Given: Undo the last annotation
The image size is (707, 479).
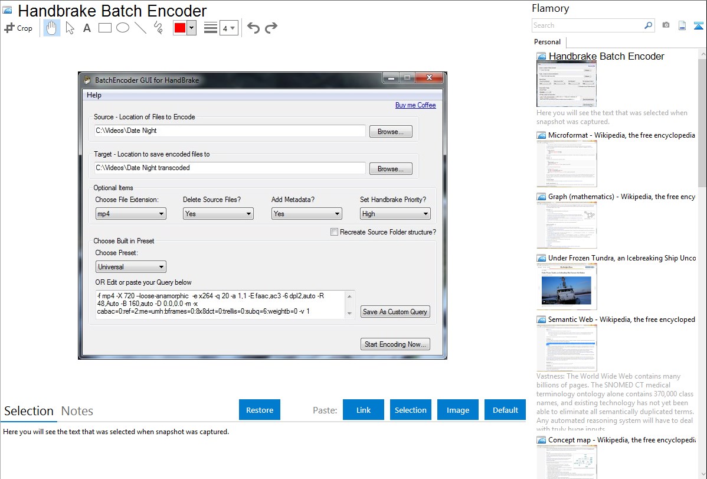Looking at the screenshot, I should tap(253, 28).
